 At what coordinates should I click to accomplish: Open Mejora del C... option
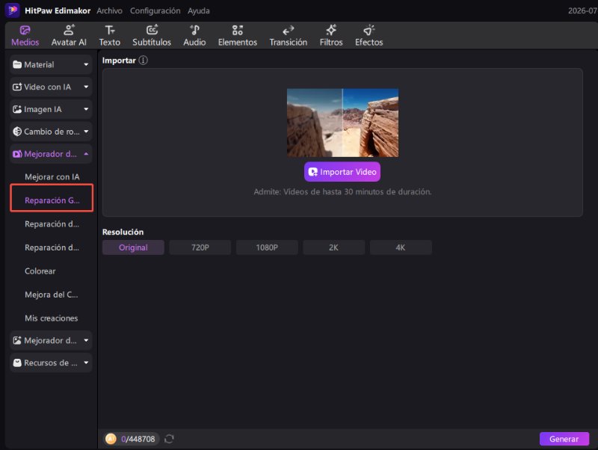52,295
